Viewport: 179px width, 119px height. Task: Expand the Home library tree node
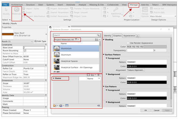pos(54,78)
